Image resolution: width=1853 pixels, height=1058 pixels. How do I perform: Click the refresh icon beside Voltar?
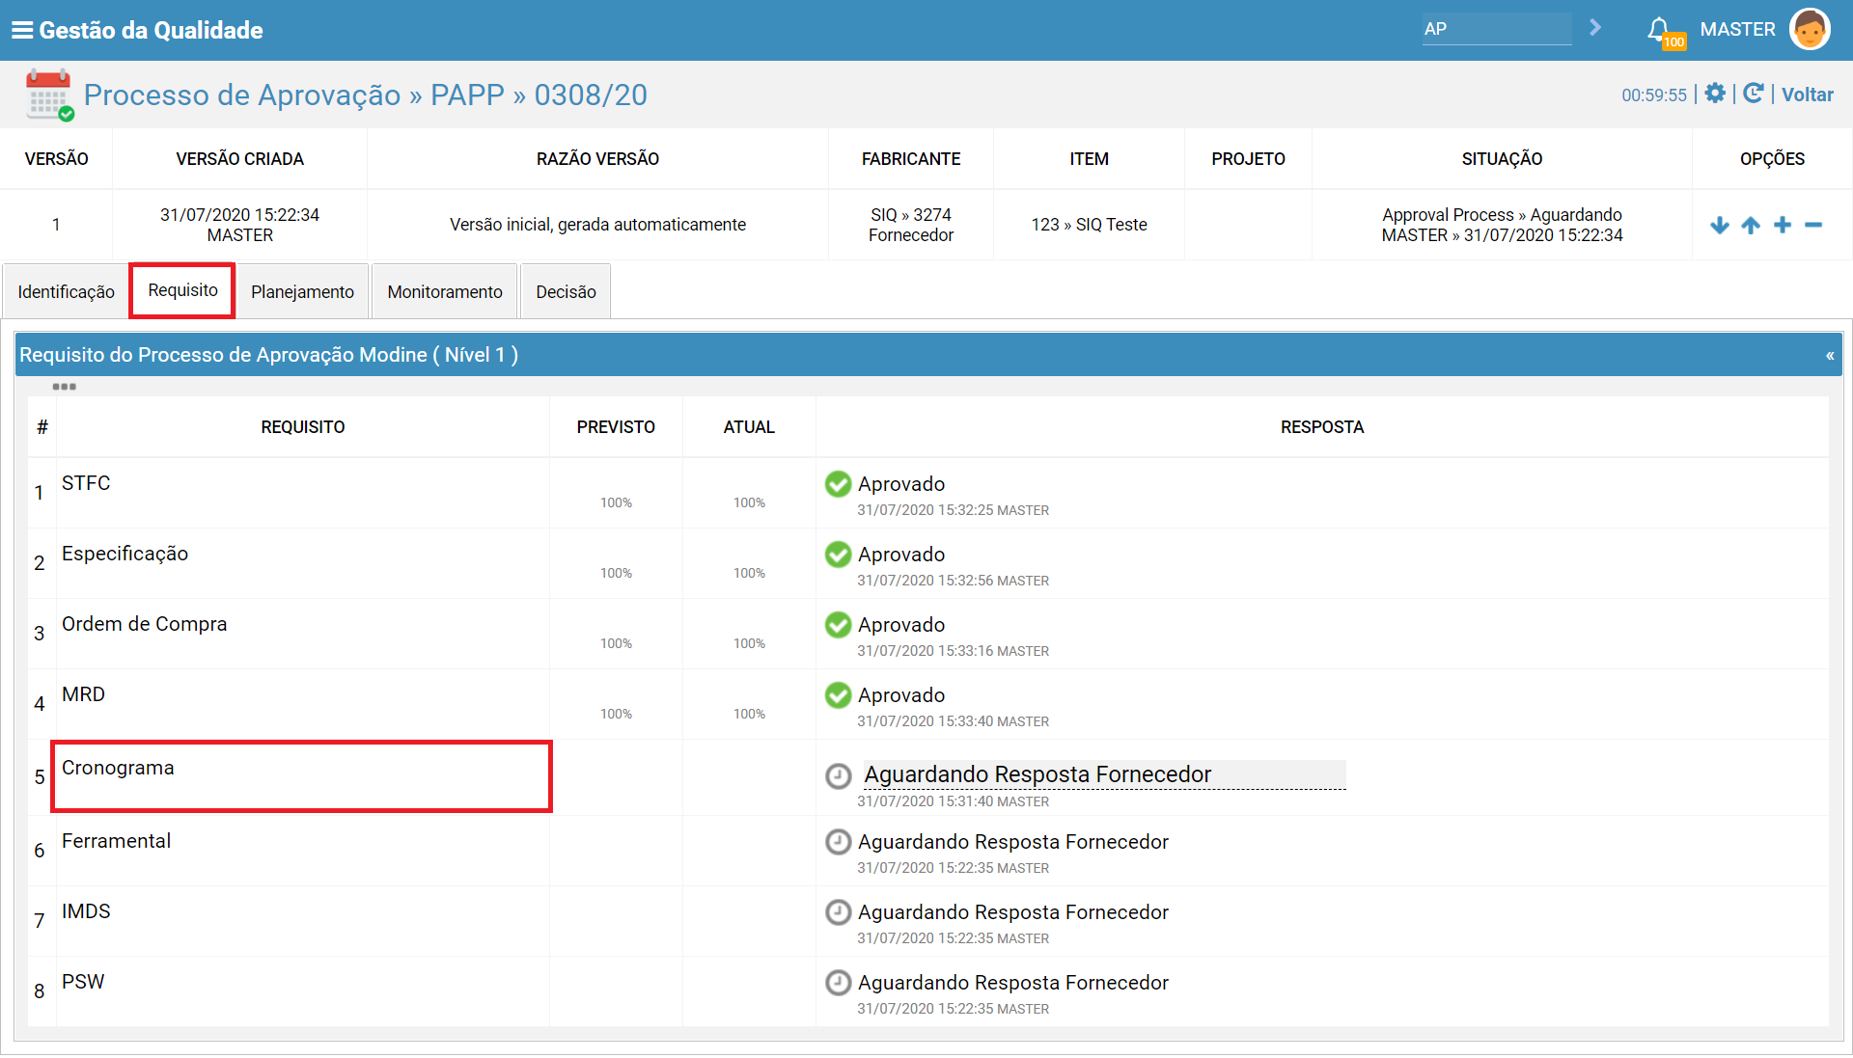pyautogui.click(x=1754, y=94)
